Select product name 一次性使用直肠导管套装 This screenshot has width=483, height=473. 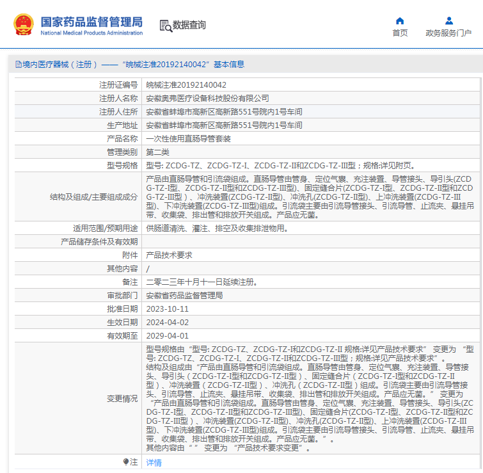188,139
